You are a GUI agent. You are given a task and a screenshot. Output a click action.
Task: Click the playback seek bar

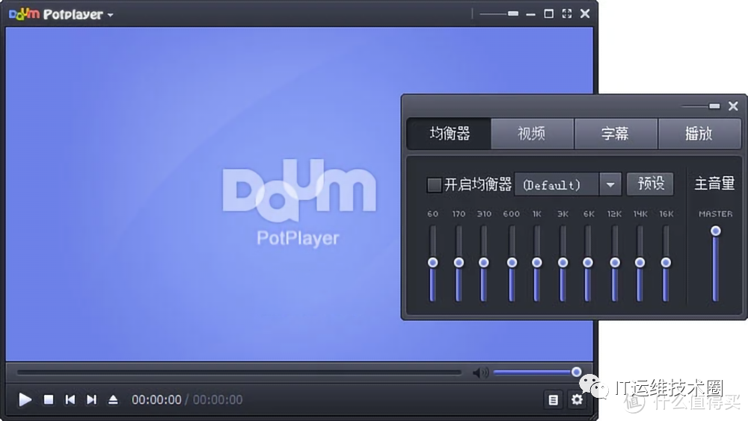coord(239,372)
